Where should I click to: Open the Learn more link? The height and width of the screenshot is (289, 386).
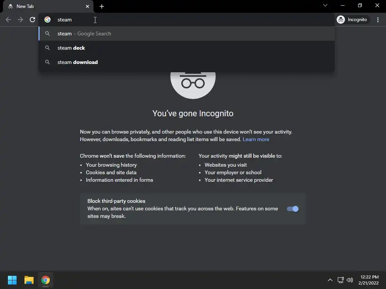pyautogui.click(x=256, y=139)
